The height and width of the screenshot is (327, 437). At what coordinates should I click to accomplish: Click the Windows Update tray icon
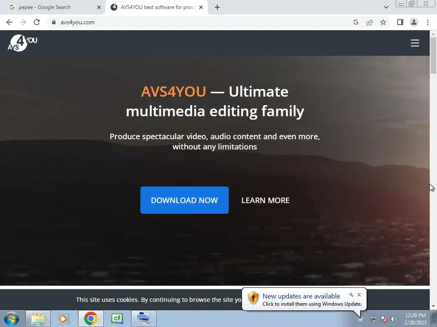tap(361, 319)
